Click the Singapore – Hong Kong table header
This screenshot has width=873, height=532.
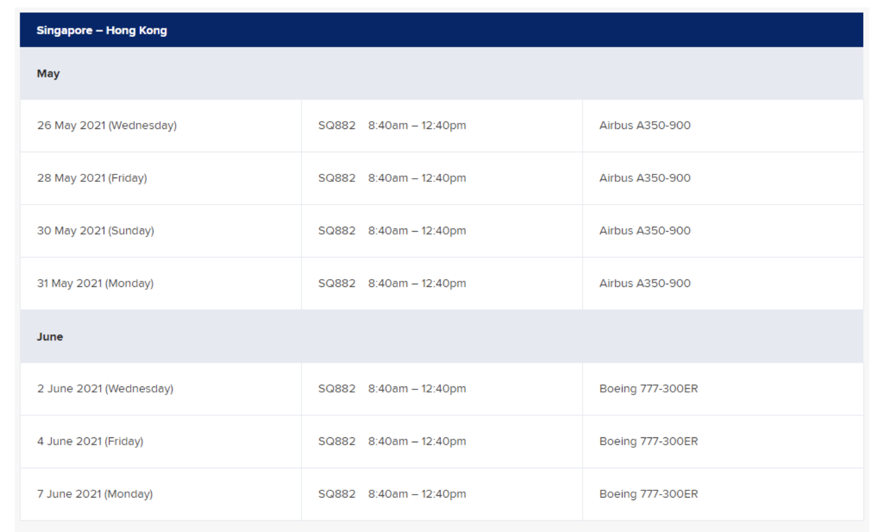(441, 30)
